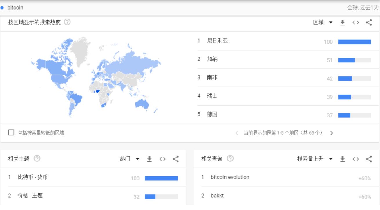The height and width of the screenshot is (210, 380).
Task: Click the +60% value for bitcoin evolution
Action: [365, 178]
